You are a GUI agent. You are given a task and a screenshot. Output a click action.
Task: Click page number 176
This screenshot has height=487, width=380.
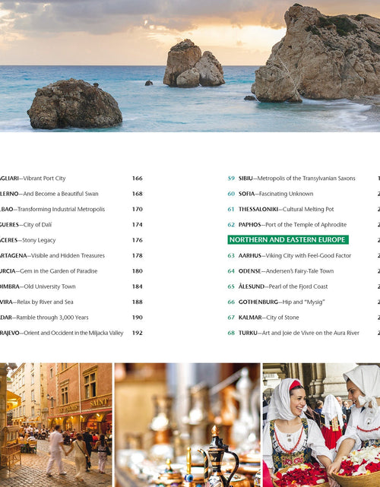click(138, 240)
